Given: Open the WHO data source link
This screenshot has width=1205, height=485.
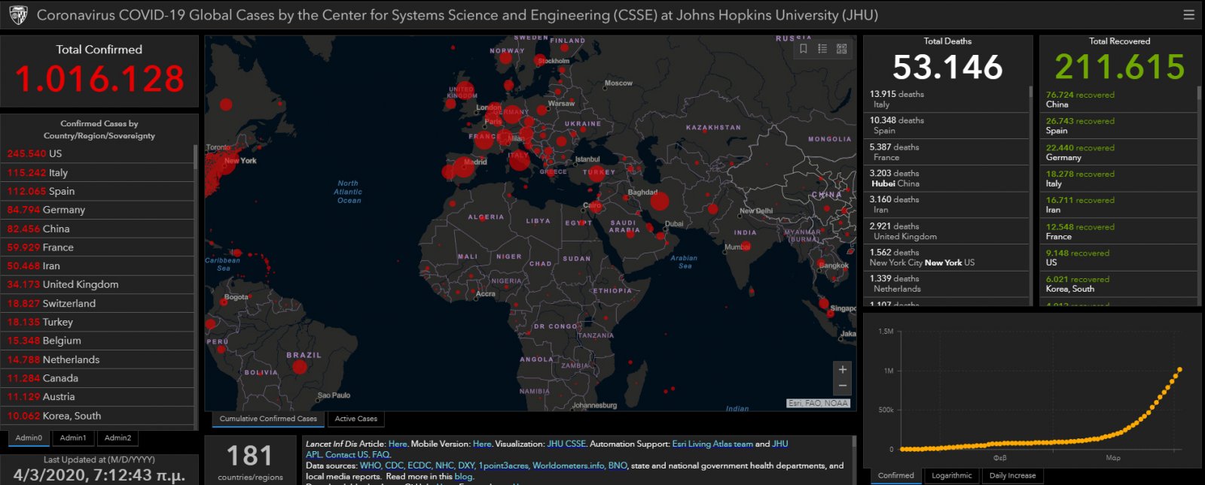Looking at the screenshot, I should pos(370,465).
